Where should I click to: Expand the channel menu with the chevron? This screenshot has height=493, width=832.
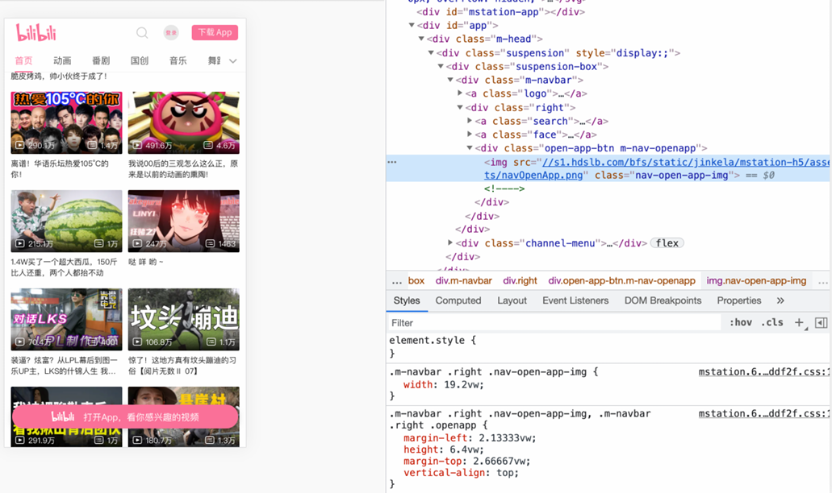coord(233,61)
